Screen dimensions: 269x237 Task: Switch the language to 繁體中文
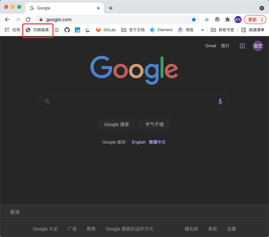(157, 142)
